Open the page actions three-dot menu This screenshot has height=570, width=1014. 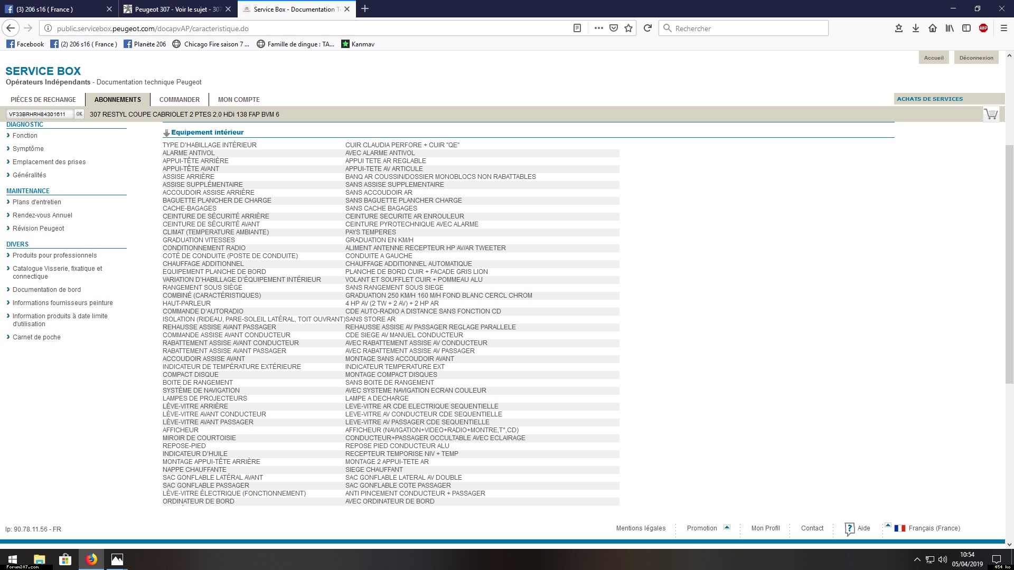[x=598, y=28]
